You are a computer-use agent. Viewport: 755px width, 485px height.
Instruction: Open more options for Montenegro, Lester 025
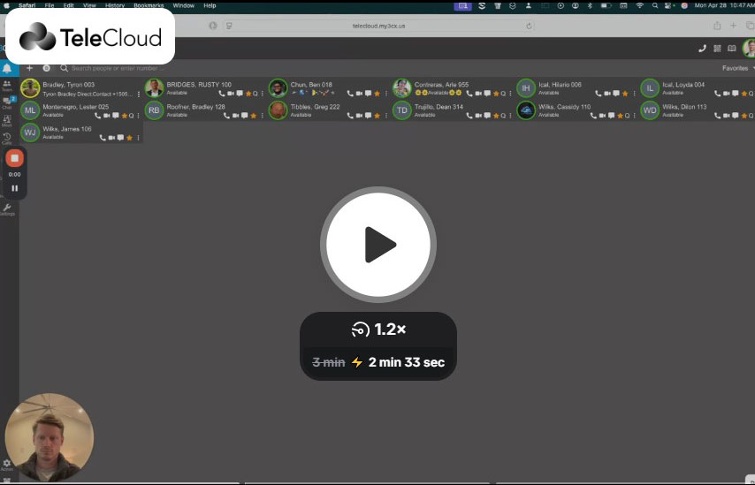pyautogui.click(x=138, y=116)
